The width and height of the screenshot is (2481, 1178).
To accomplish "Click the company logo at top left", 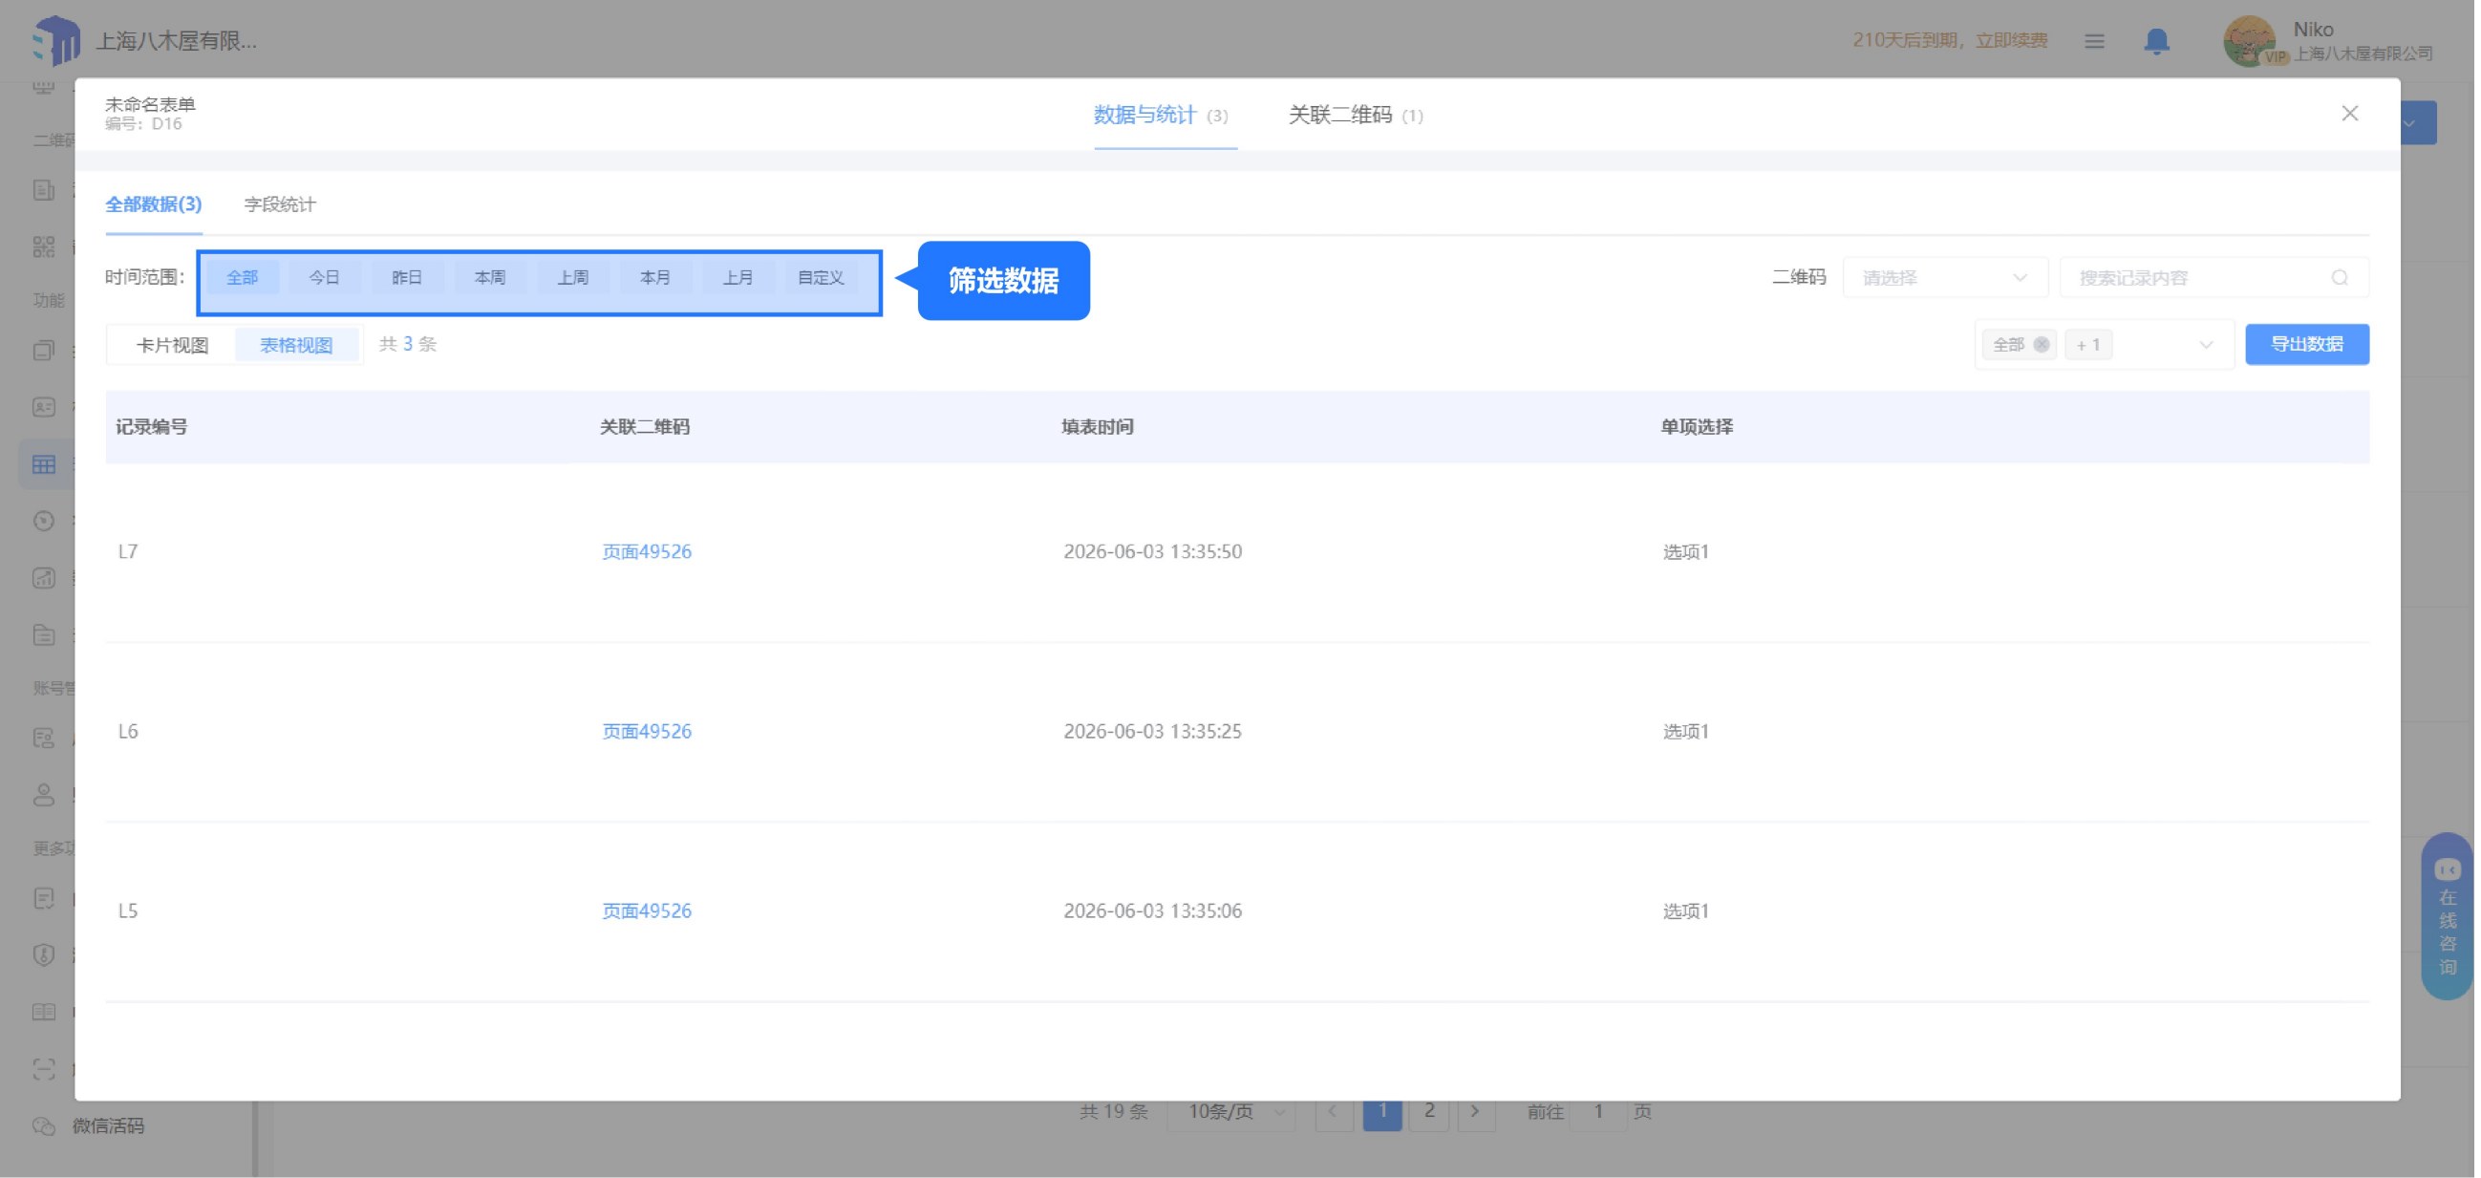I will pyautogui.click(x=55, y=40).
